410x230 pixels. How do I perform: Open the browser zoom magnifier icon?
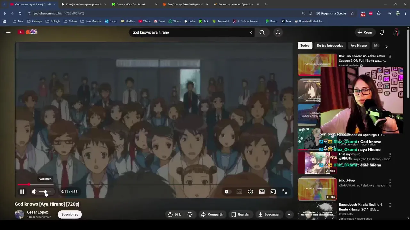(x=303, y=13)
